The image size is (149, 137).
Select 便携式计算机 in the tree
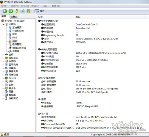[17, 48]
